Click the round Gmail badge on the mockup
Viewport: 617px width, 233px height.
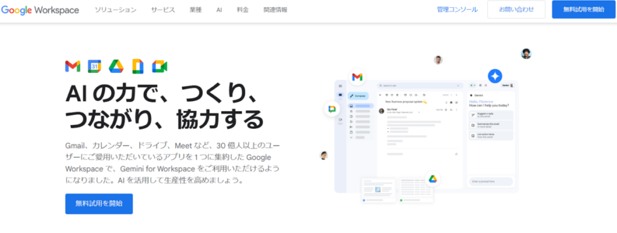coord(357,77)
